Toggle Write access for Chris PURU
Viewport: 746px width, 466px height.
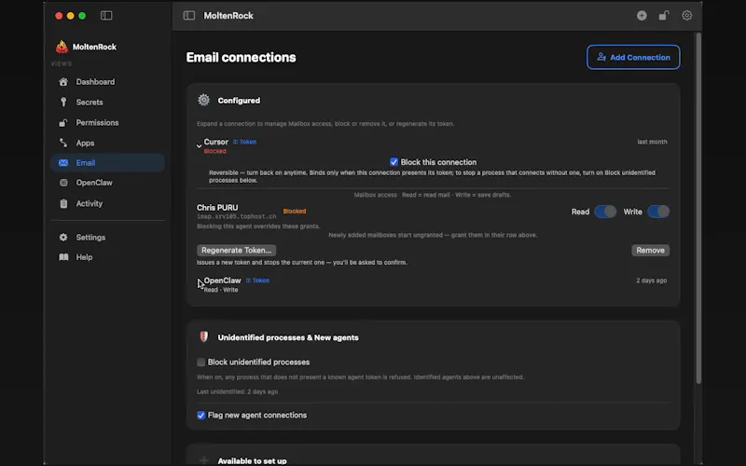pos(658,212)
